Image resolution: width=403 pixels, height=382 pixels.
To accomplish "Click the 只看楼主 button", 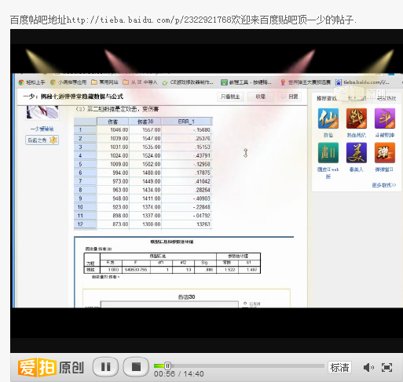I will [230, 96].
